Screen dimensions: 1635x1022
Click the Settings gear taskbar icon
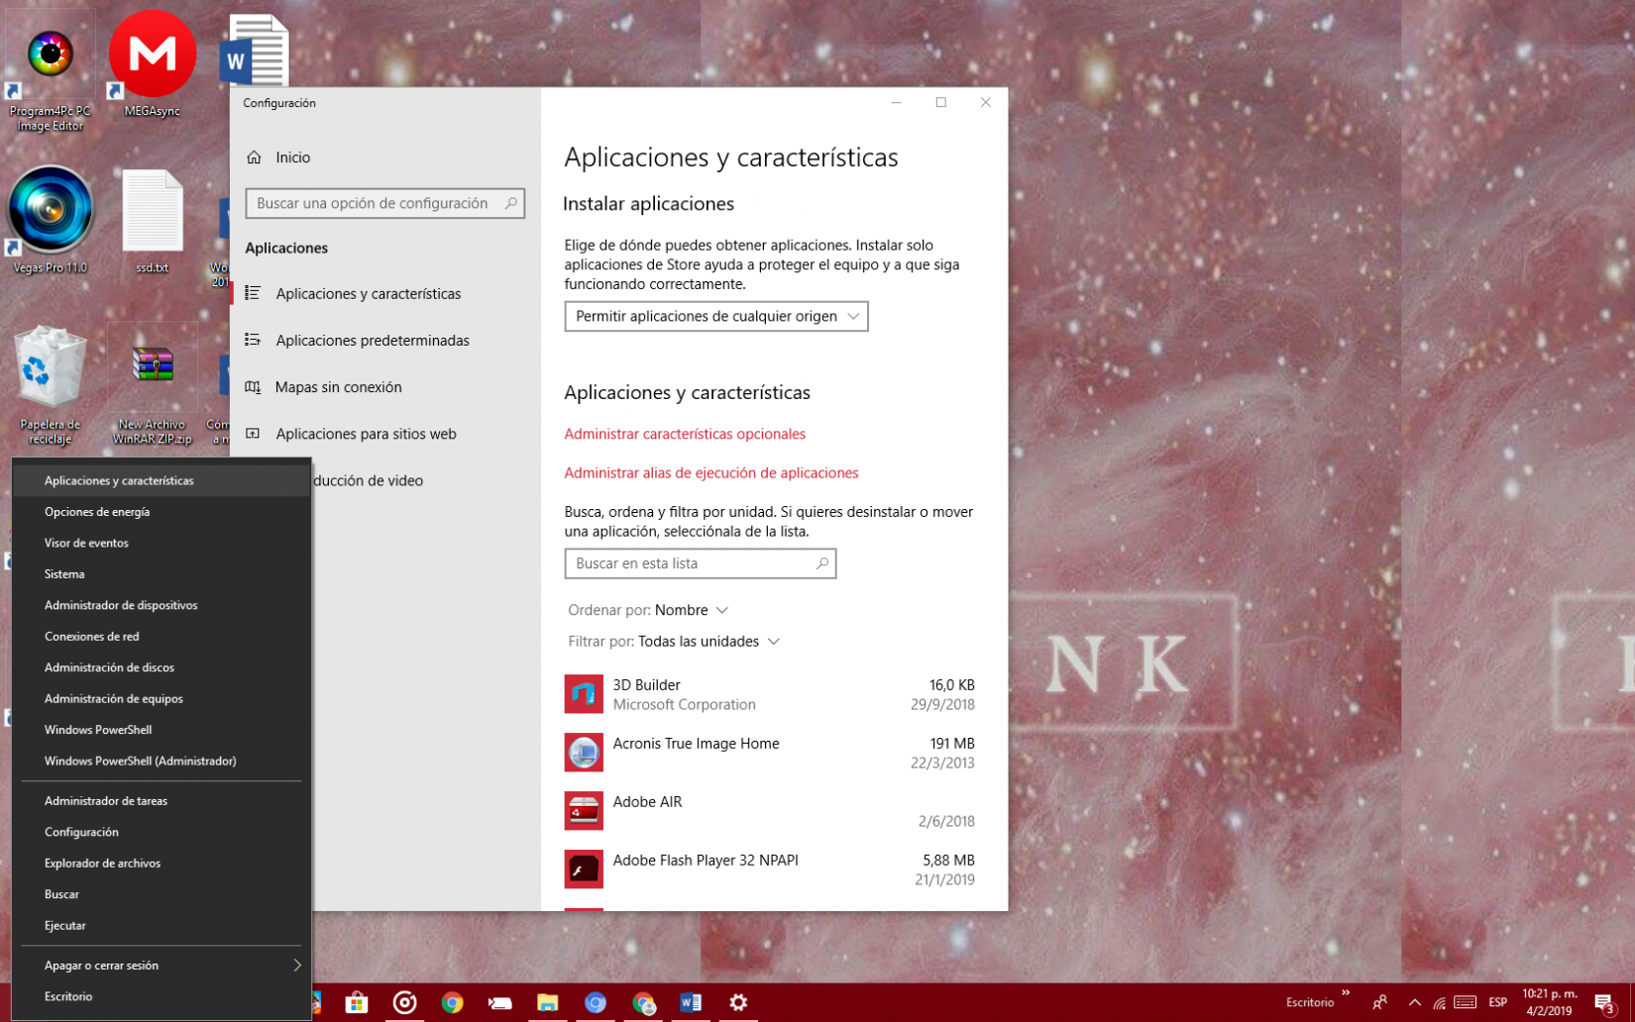click(x=738, y=1002)
